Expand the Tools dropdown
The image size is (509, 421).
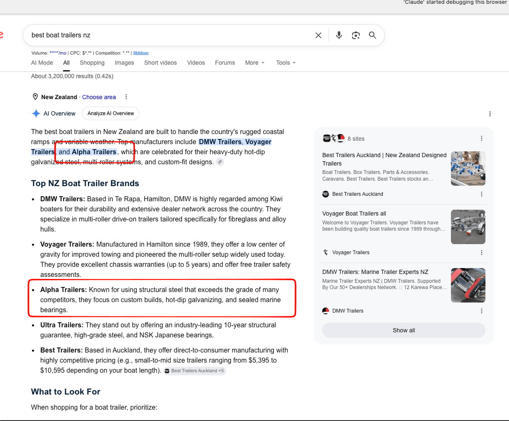(286, 63)
